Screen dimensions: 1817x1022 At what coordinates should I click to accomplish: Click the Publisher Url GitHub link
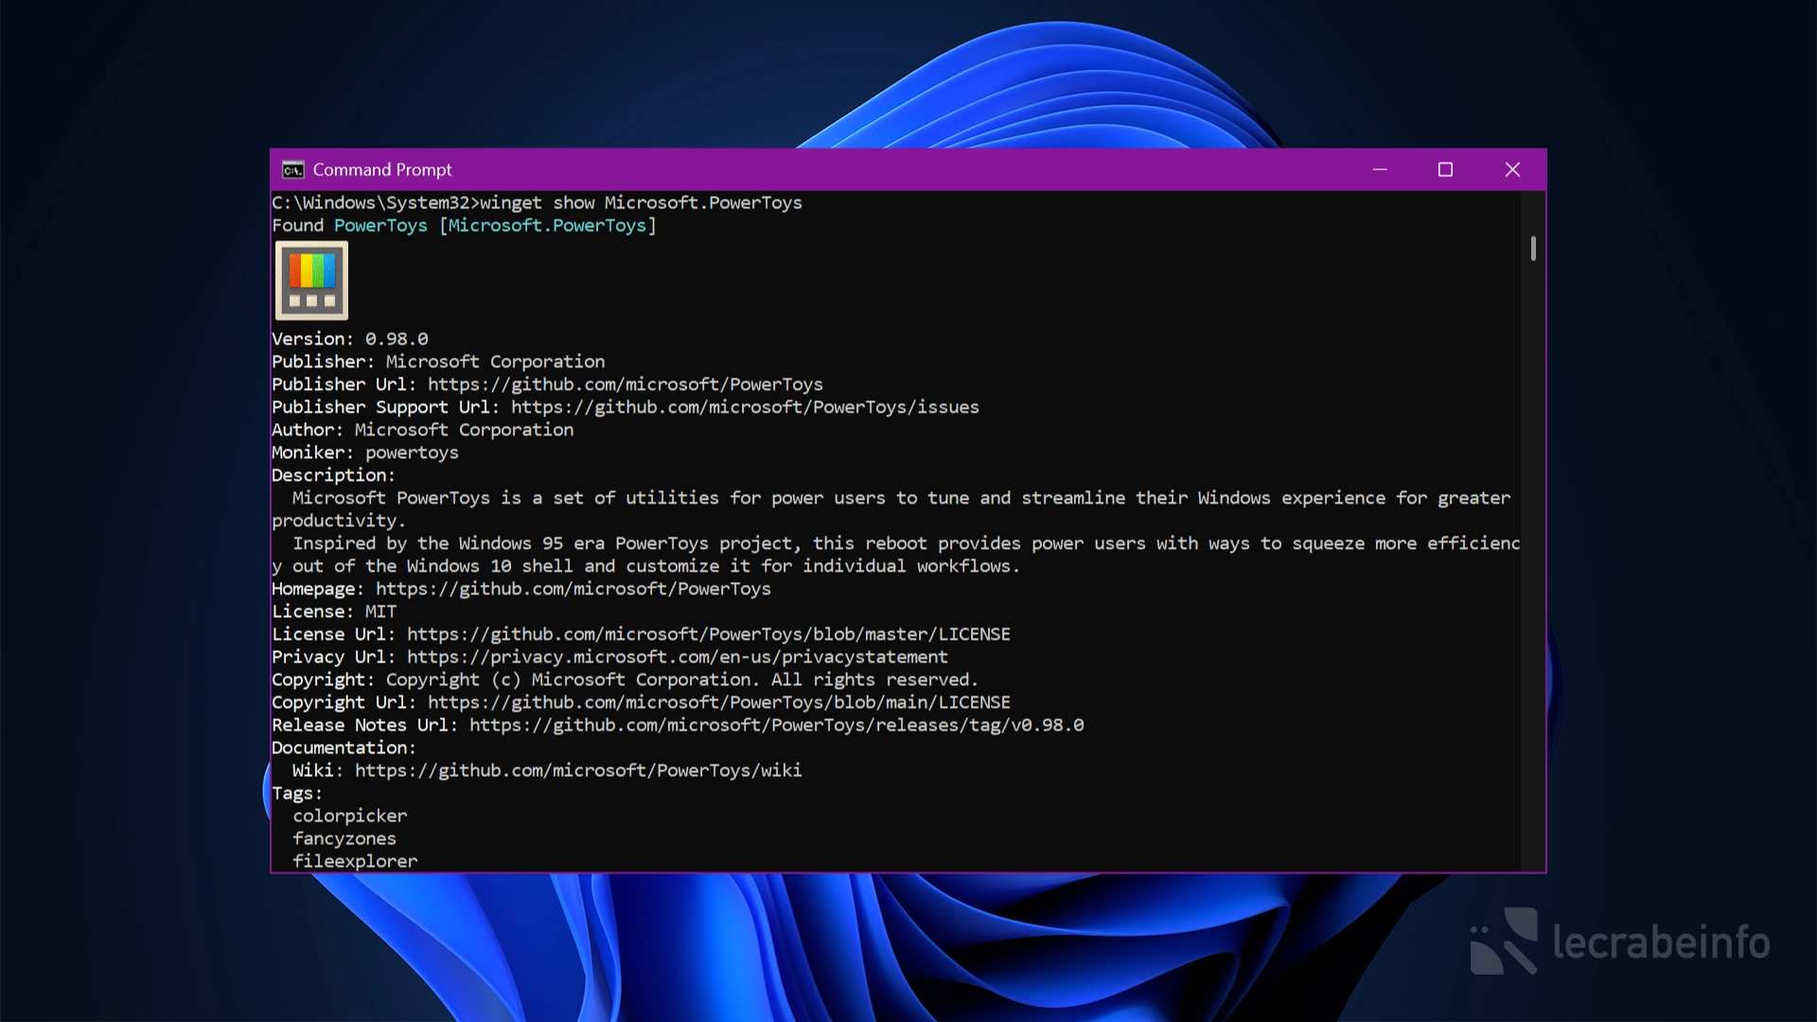[625, 384]
